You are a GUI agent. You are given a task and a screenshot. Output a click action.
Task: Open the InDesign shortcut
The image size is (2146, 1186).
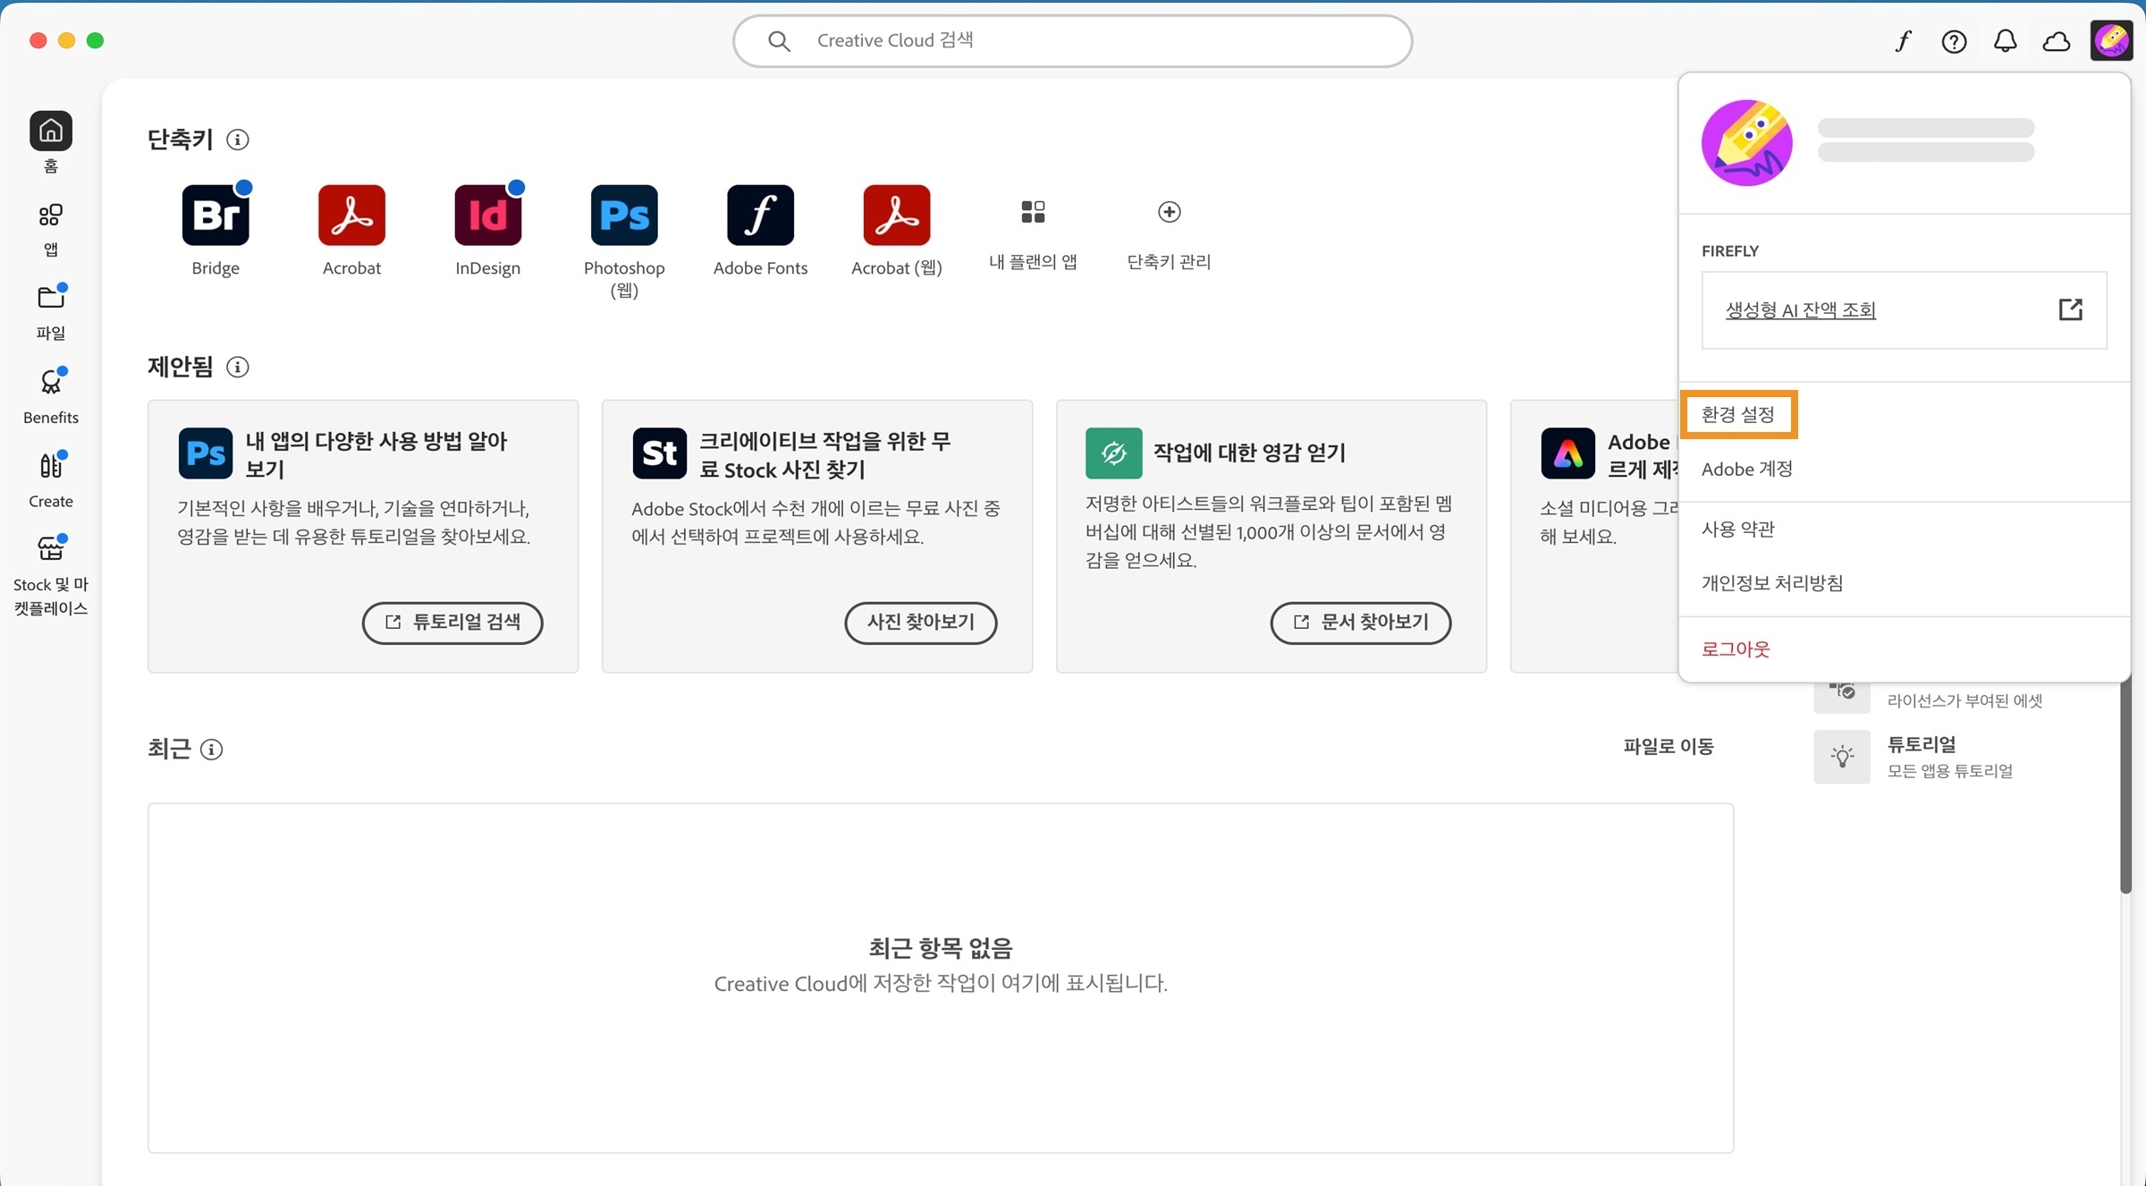pyautogui.click(x=487, y=215)
